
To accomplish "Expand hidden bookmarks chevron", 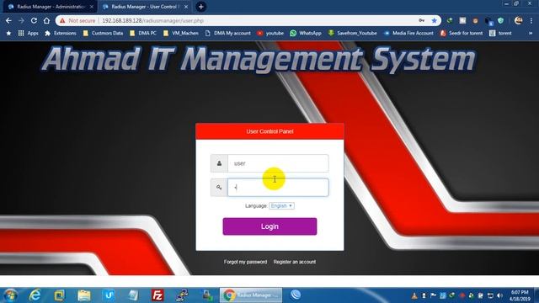I will click(531, 33).
